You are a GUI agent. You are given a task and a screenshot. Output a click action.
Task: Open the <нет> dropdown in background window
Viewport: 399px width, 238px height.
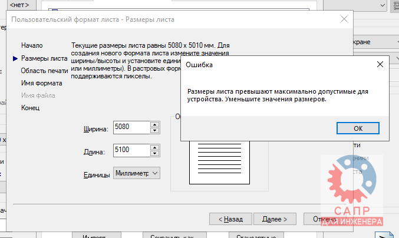pos(21,5)
